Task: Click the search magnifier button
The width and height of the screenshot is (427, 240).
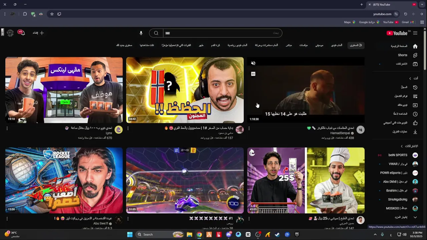Action: [x=156, y=33]
